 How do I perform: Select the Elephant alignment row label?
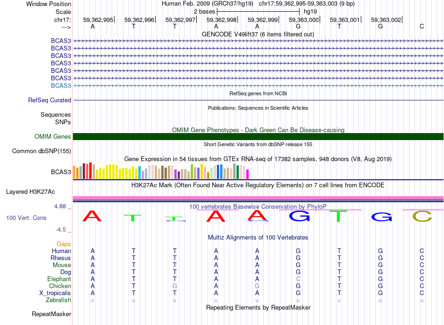coord(59,279)
